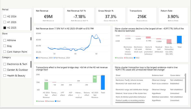Uncheck the H2 2025 period checkbox
This screenshot has width=191, height=109.
coord(5,28)
